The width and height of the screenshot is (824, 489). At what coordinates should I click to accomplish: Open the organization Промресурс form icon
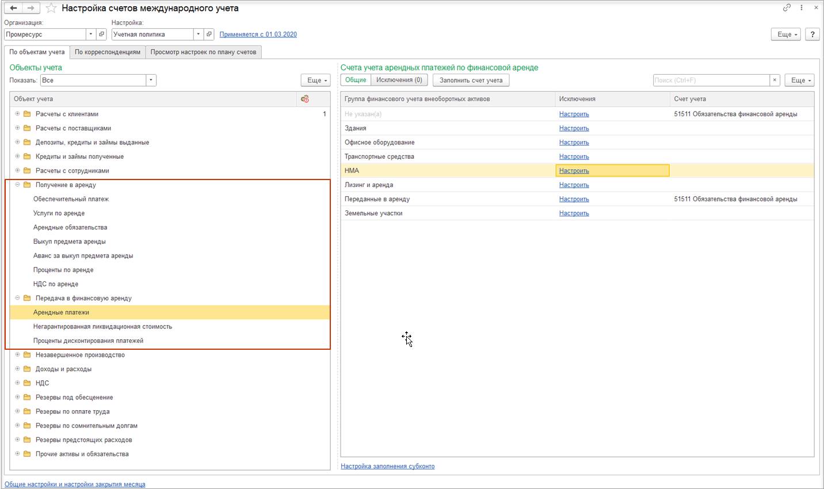(x=101, y=35)
